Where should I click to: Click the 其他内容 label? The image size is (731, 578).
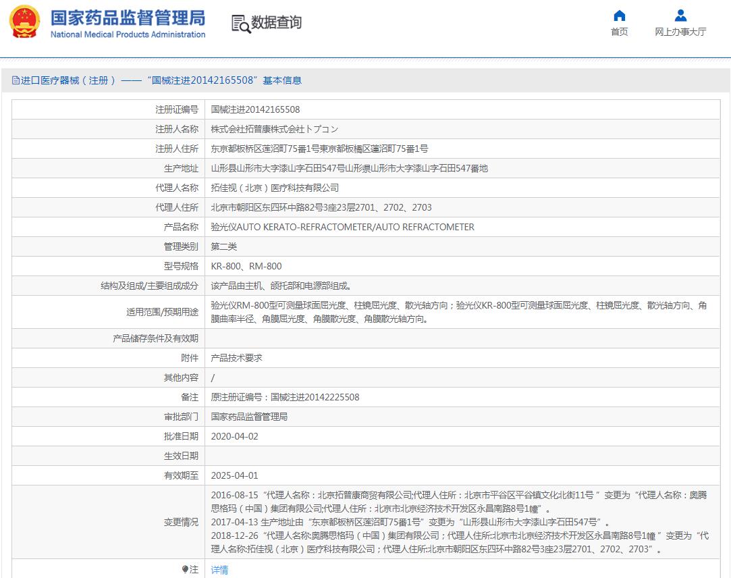click(x=181, y=377)
